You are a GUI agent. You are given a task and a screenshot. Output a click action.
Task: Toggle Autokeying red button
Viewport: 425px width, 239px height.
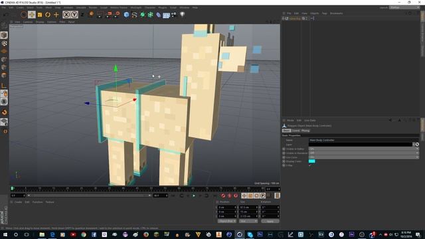(229, 195)
